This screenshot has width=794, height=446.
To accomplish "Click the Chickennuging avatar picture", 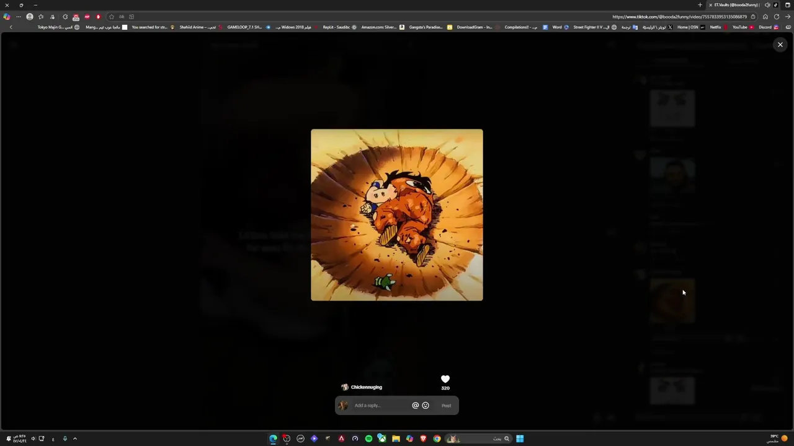I will tap(345, 387).
